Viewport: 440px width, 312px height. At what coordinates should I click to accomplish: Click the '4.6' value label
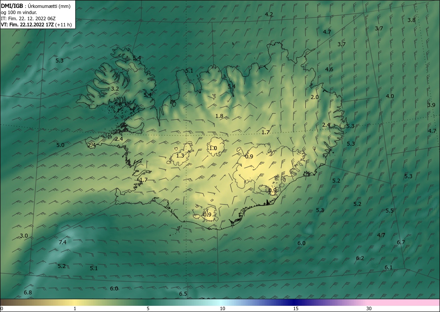[x=329, y=69]
